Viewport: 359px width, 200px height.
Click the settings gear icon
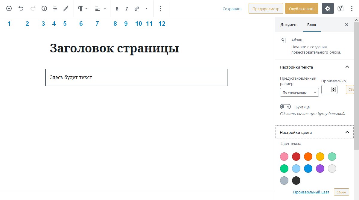[328, 8]
